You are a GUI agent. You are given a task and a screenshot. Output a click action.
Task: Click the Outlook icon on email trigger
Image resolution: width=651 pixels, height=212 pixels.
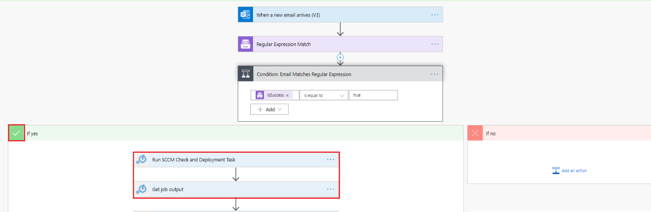pyautogui.click(x=245, y=15)
